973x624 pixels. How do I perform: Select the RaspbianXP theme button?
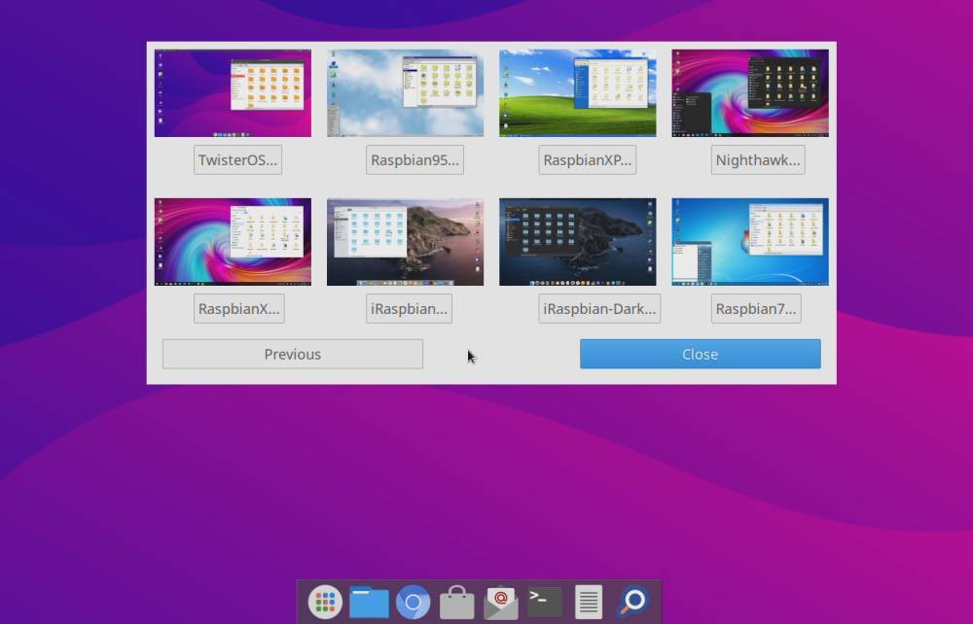(x=587, y=159)
